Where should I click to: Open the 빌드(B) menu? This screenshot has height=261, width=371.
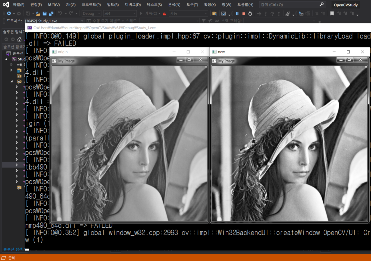113,4
